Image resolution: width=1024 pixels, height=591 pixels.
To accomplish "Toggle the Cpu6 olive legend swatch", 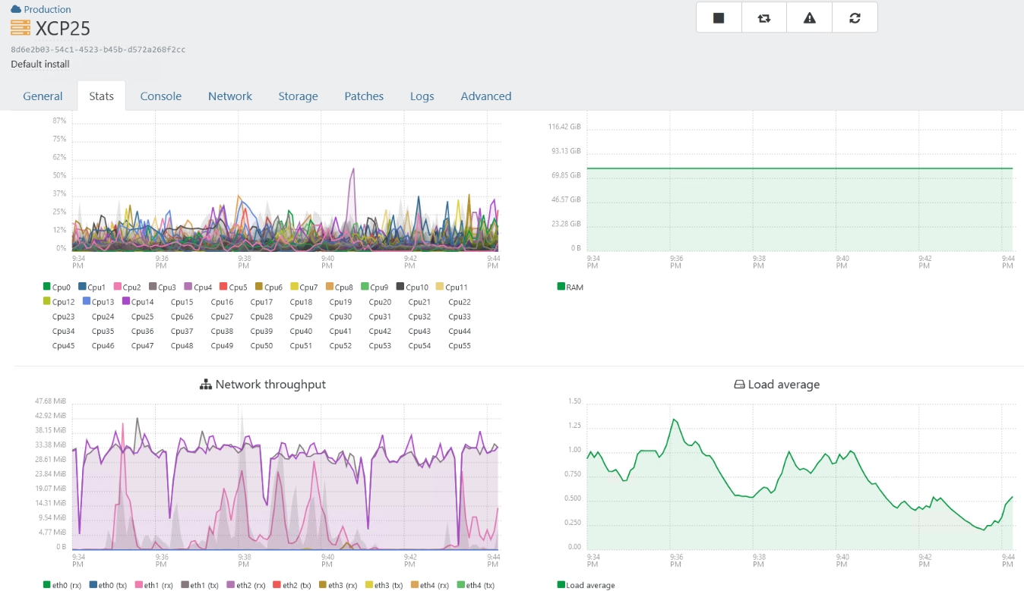I will pos(259,287).
